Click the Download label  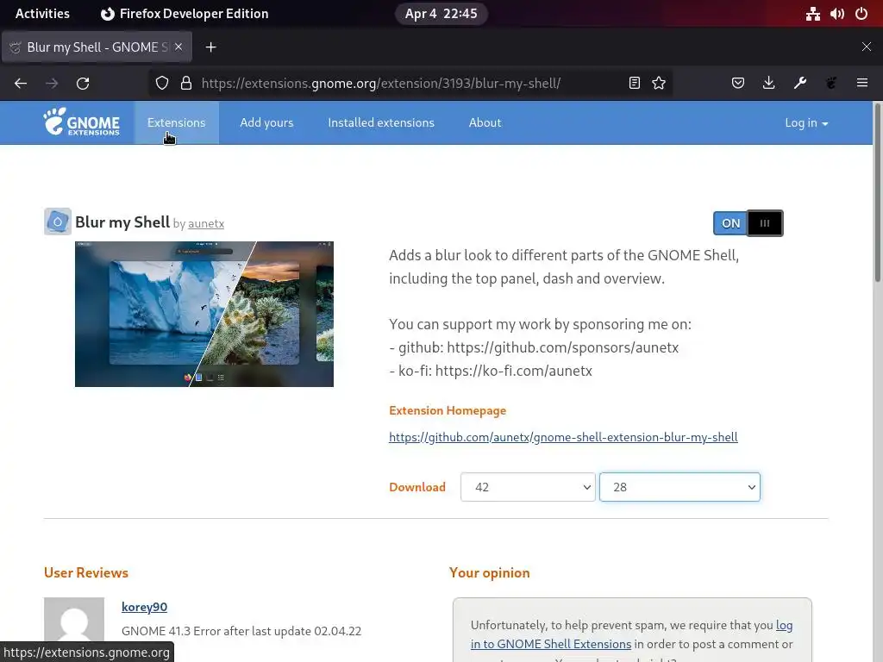pyautogui.click(x=417, y=487)
